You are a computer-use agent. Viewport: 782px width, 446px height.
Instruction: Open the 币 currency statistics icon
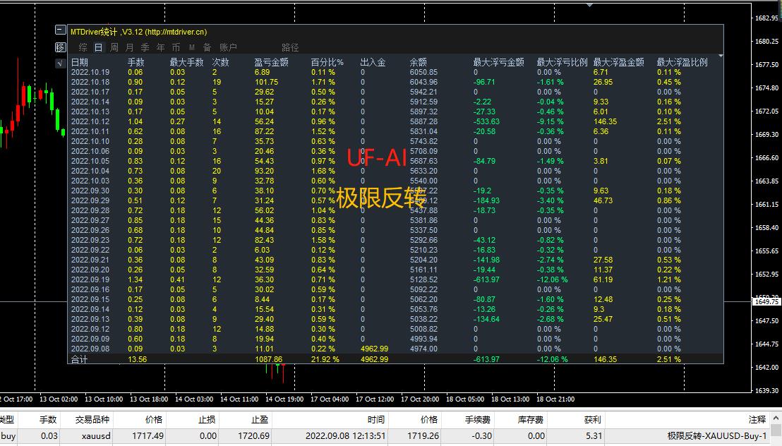pyautogui.click(x=175, y=47)
